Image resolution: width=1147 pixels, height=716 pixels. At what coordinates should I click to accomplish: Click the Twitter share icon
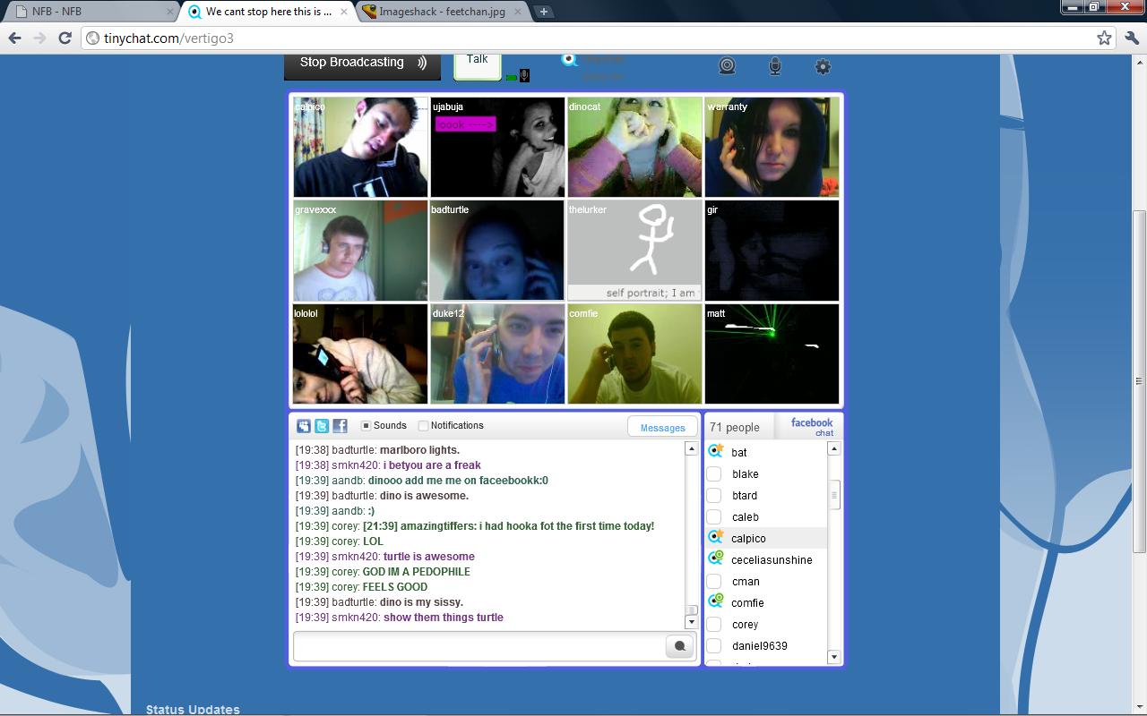click(322, 426)
